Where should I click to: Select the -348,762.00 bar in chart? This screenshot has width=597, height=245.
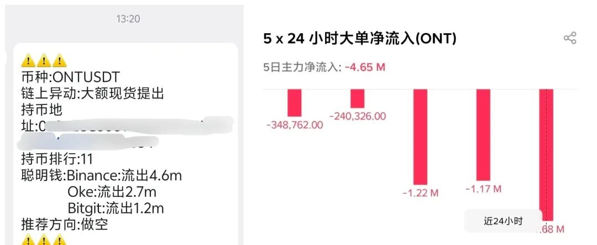click(294, 103)
